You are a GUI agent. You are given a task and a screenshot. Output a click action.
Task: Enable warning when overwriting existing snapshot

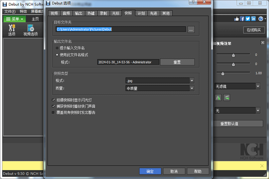[53, 113]
